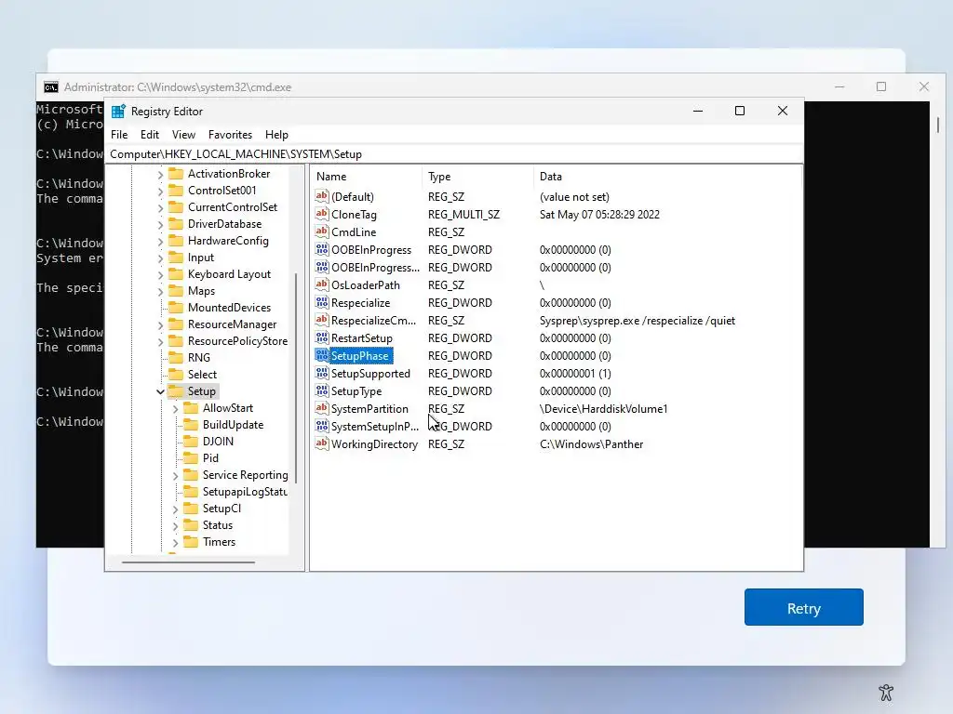
Task: Click the RNG folder icon
Action: tap(176, 358)
